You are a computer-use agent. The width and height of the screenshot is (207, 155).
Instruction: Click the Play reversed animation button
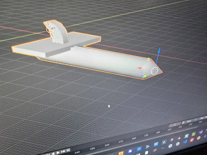tap(53, 154)
